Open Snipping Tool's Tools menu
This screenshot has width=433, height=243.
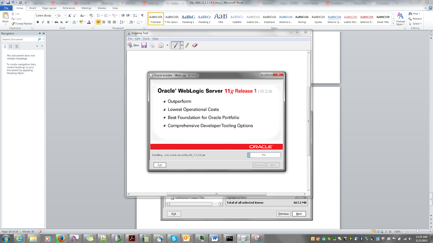146,39
